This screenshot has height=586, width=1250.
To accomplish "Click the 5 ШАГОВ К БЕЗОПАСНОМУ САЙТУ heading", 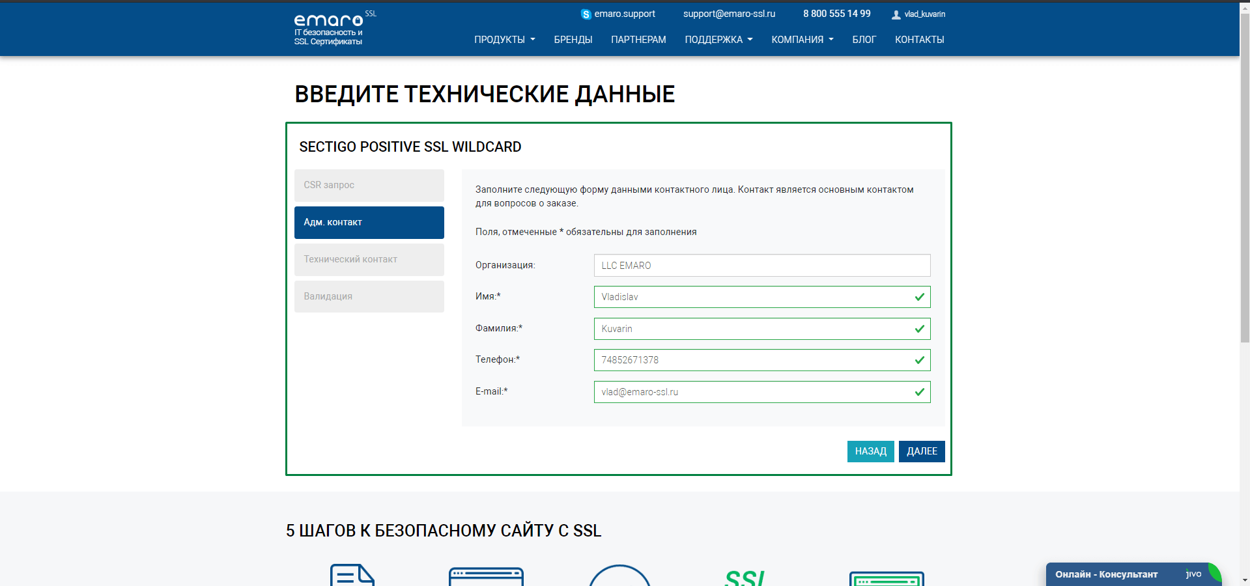I will click(444, 531).
